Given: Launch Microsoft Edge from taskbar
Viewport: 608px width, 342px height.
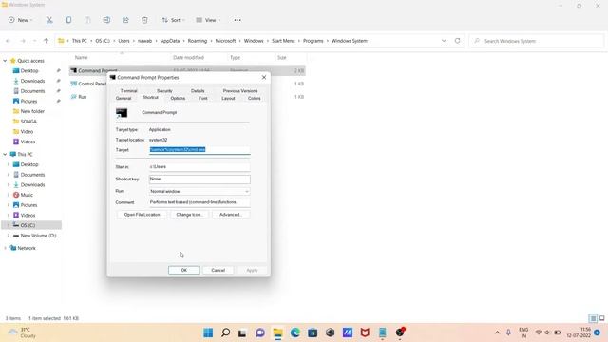Looking at the screenshot, I should [x=295, y=332].
